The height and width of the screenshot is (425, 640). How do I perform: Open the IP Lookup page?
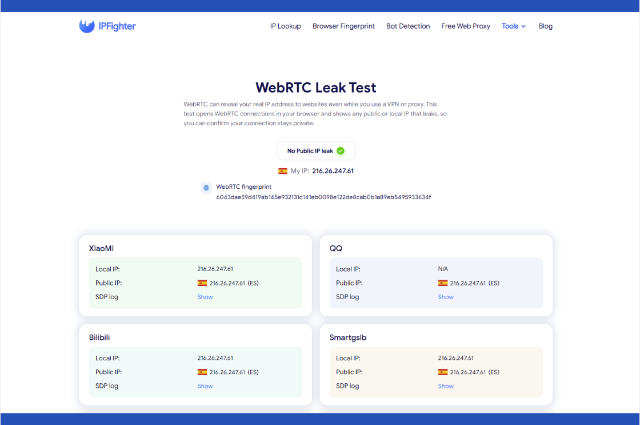pos(285,26)
